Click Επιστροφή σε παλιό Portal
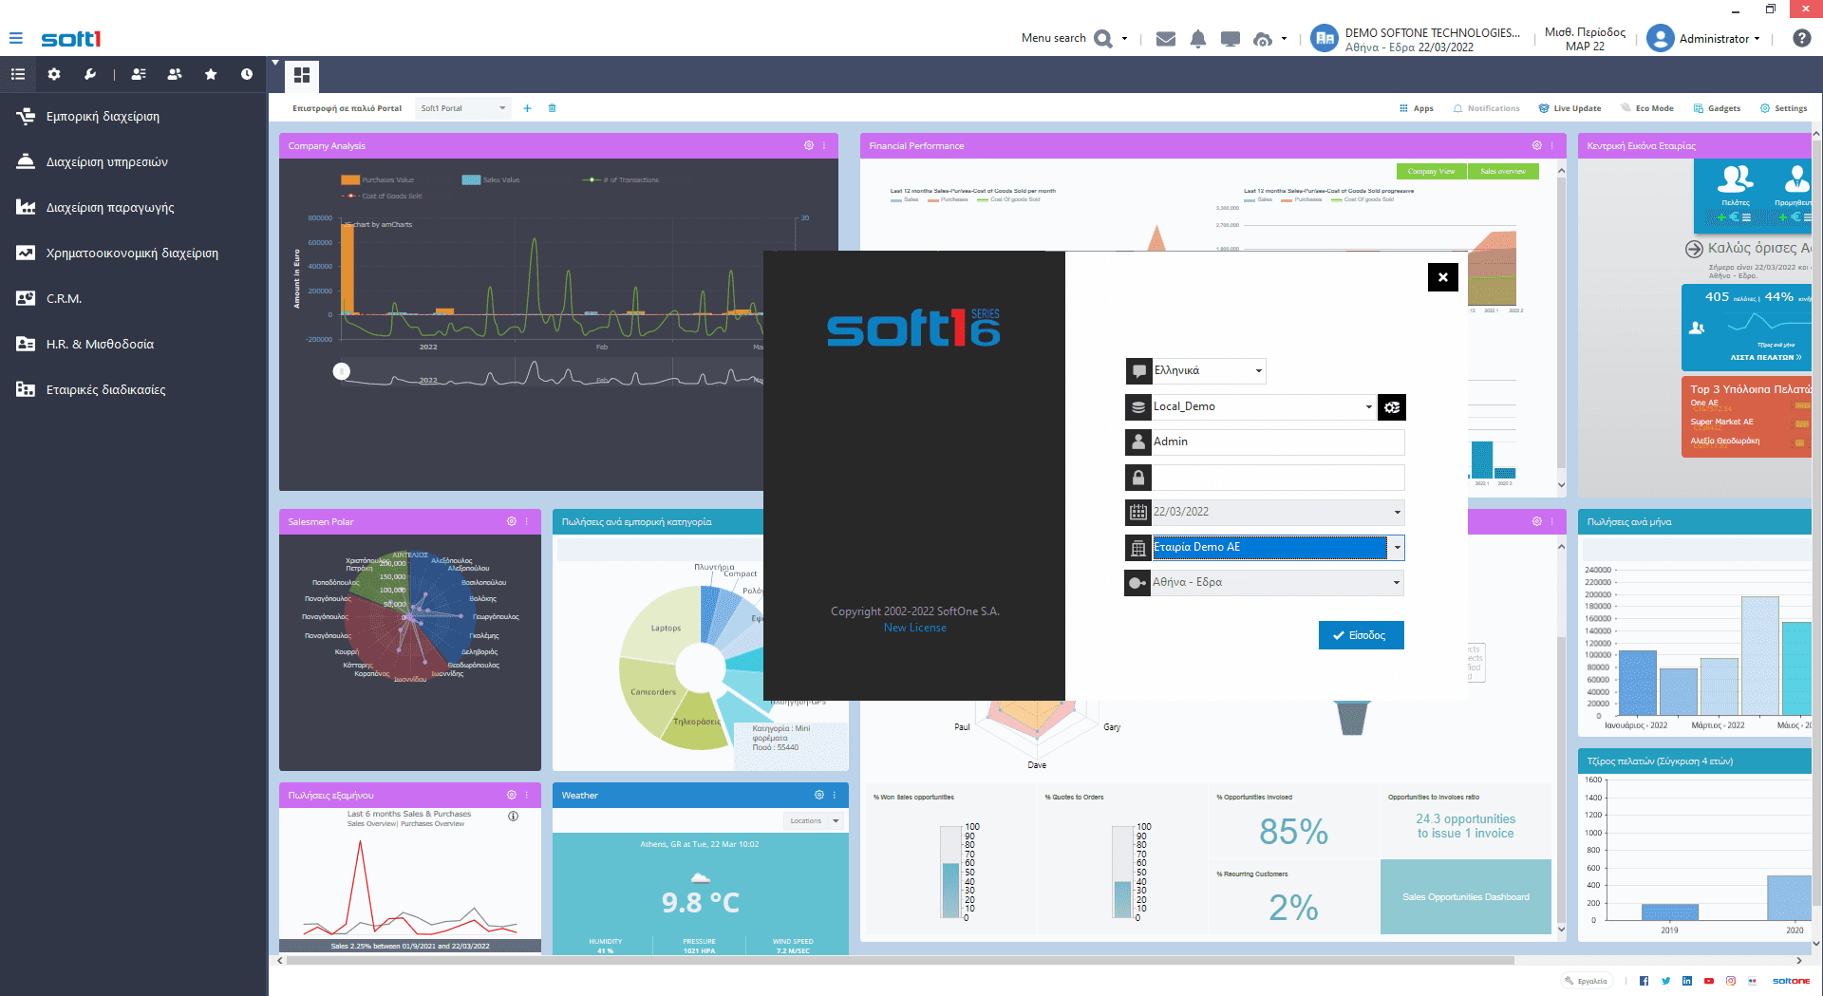 click(347, 108)
